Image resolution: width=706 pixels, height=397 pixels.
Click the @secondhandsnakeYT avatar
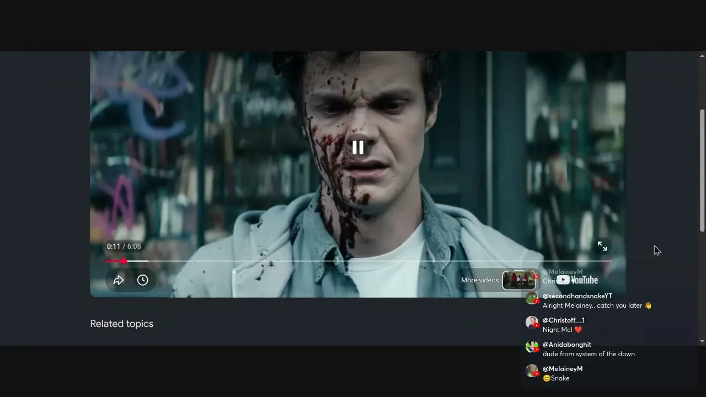532,298
